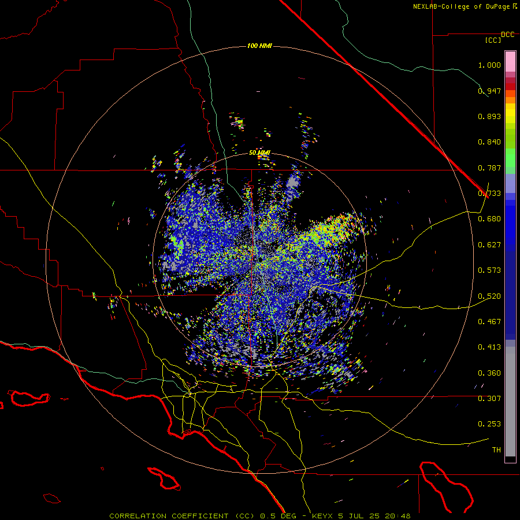Pick the gray swatch at the color bar bottom

pyautogui.click(x=510, y=402)
